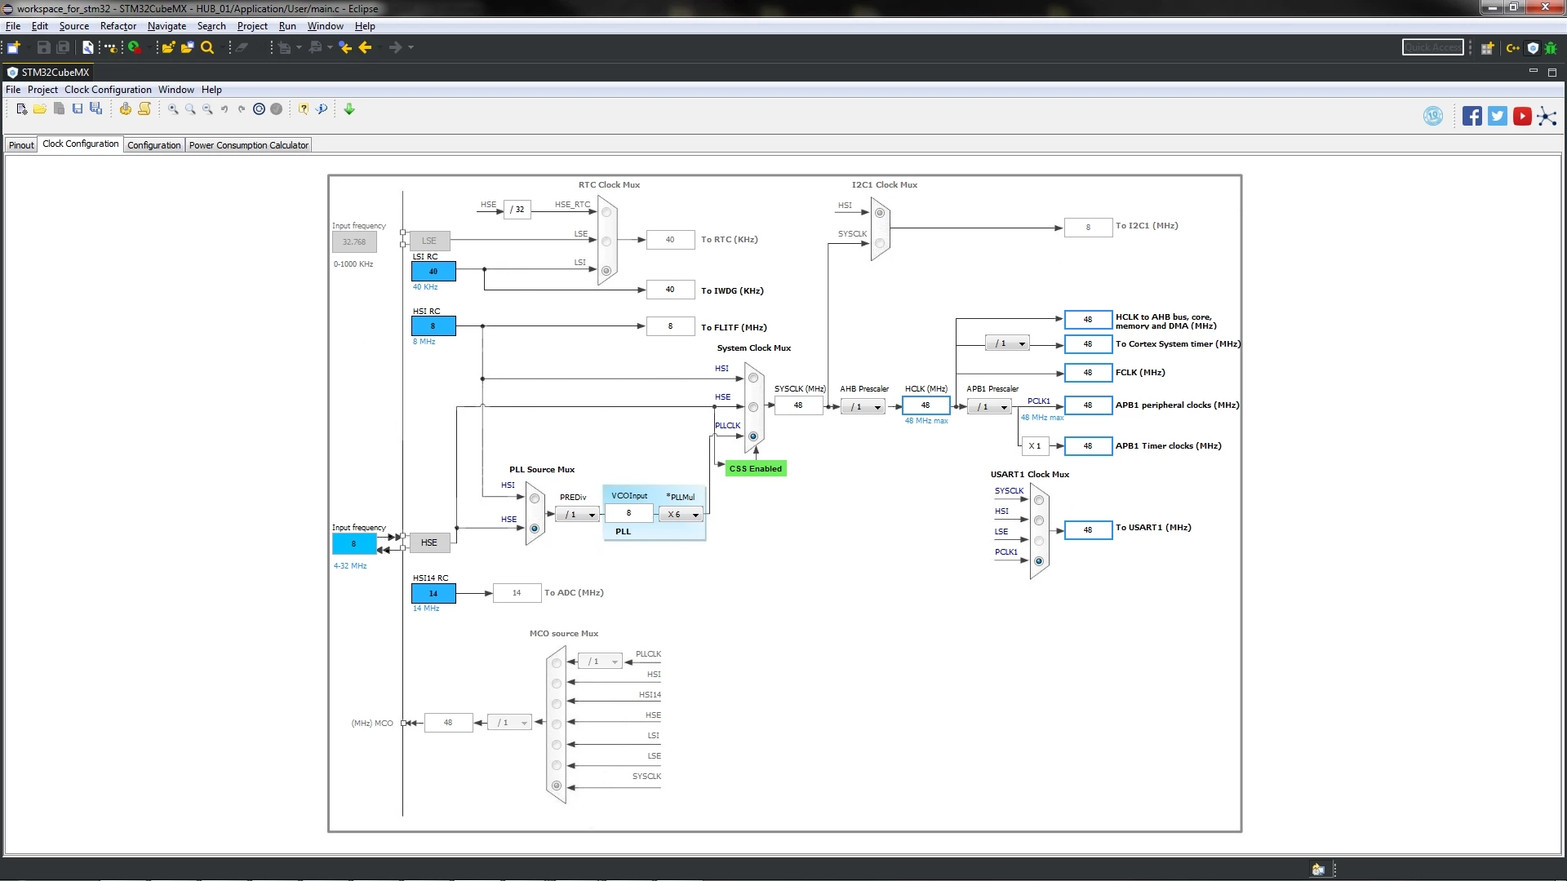Switch to the Pinout tab

point(21,145)
